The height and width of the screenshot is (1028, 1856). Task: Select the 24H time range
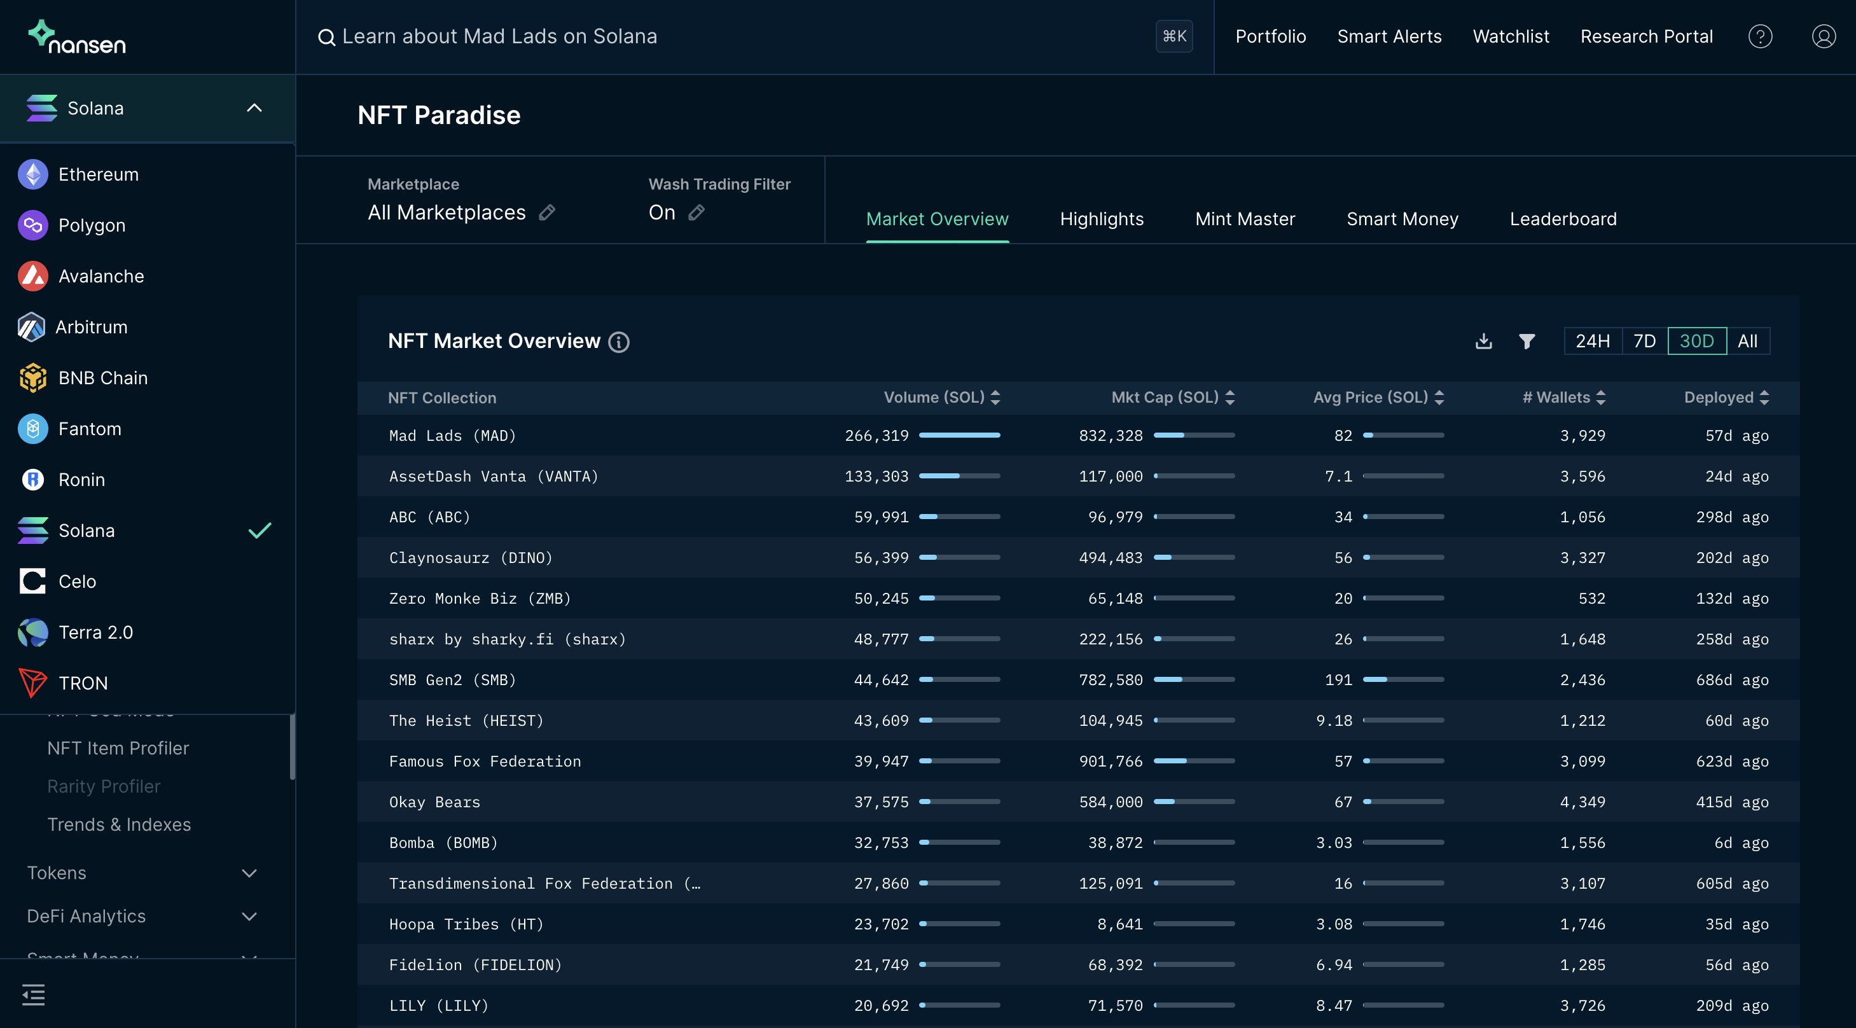pos(1592,341)
